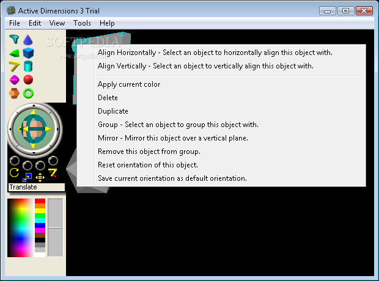Activate the yellow bar red arrow tool
This screenshot has width=379, height=281.
53,172
